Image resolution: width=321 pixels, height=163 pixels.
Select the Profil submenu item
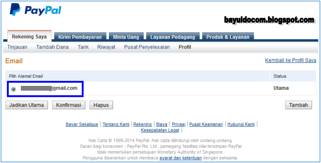click(185, 47)
